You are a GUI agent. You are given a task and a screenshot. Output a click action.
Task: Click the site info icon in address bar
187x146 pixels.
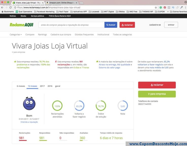tap(15, 8)
